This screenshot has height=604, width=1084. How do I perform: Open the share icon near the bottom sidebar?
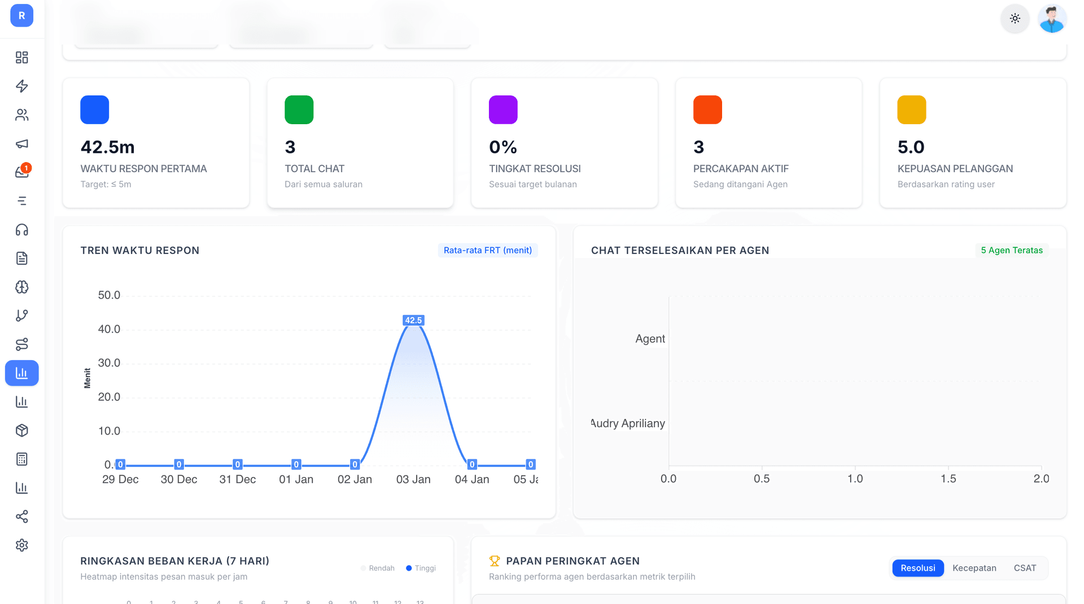point(22,517)
